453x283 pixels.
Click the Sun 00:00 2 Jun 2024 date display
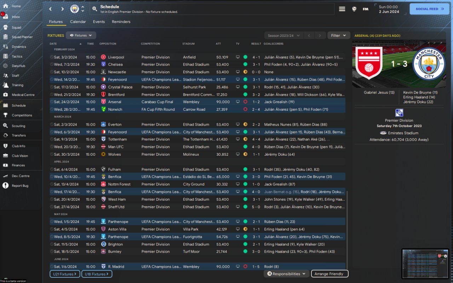(x=389, y=9)
